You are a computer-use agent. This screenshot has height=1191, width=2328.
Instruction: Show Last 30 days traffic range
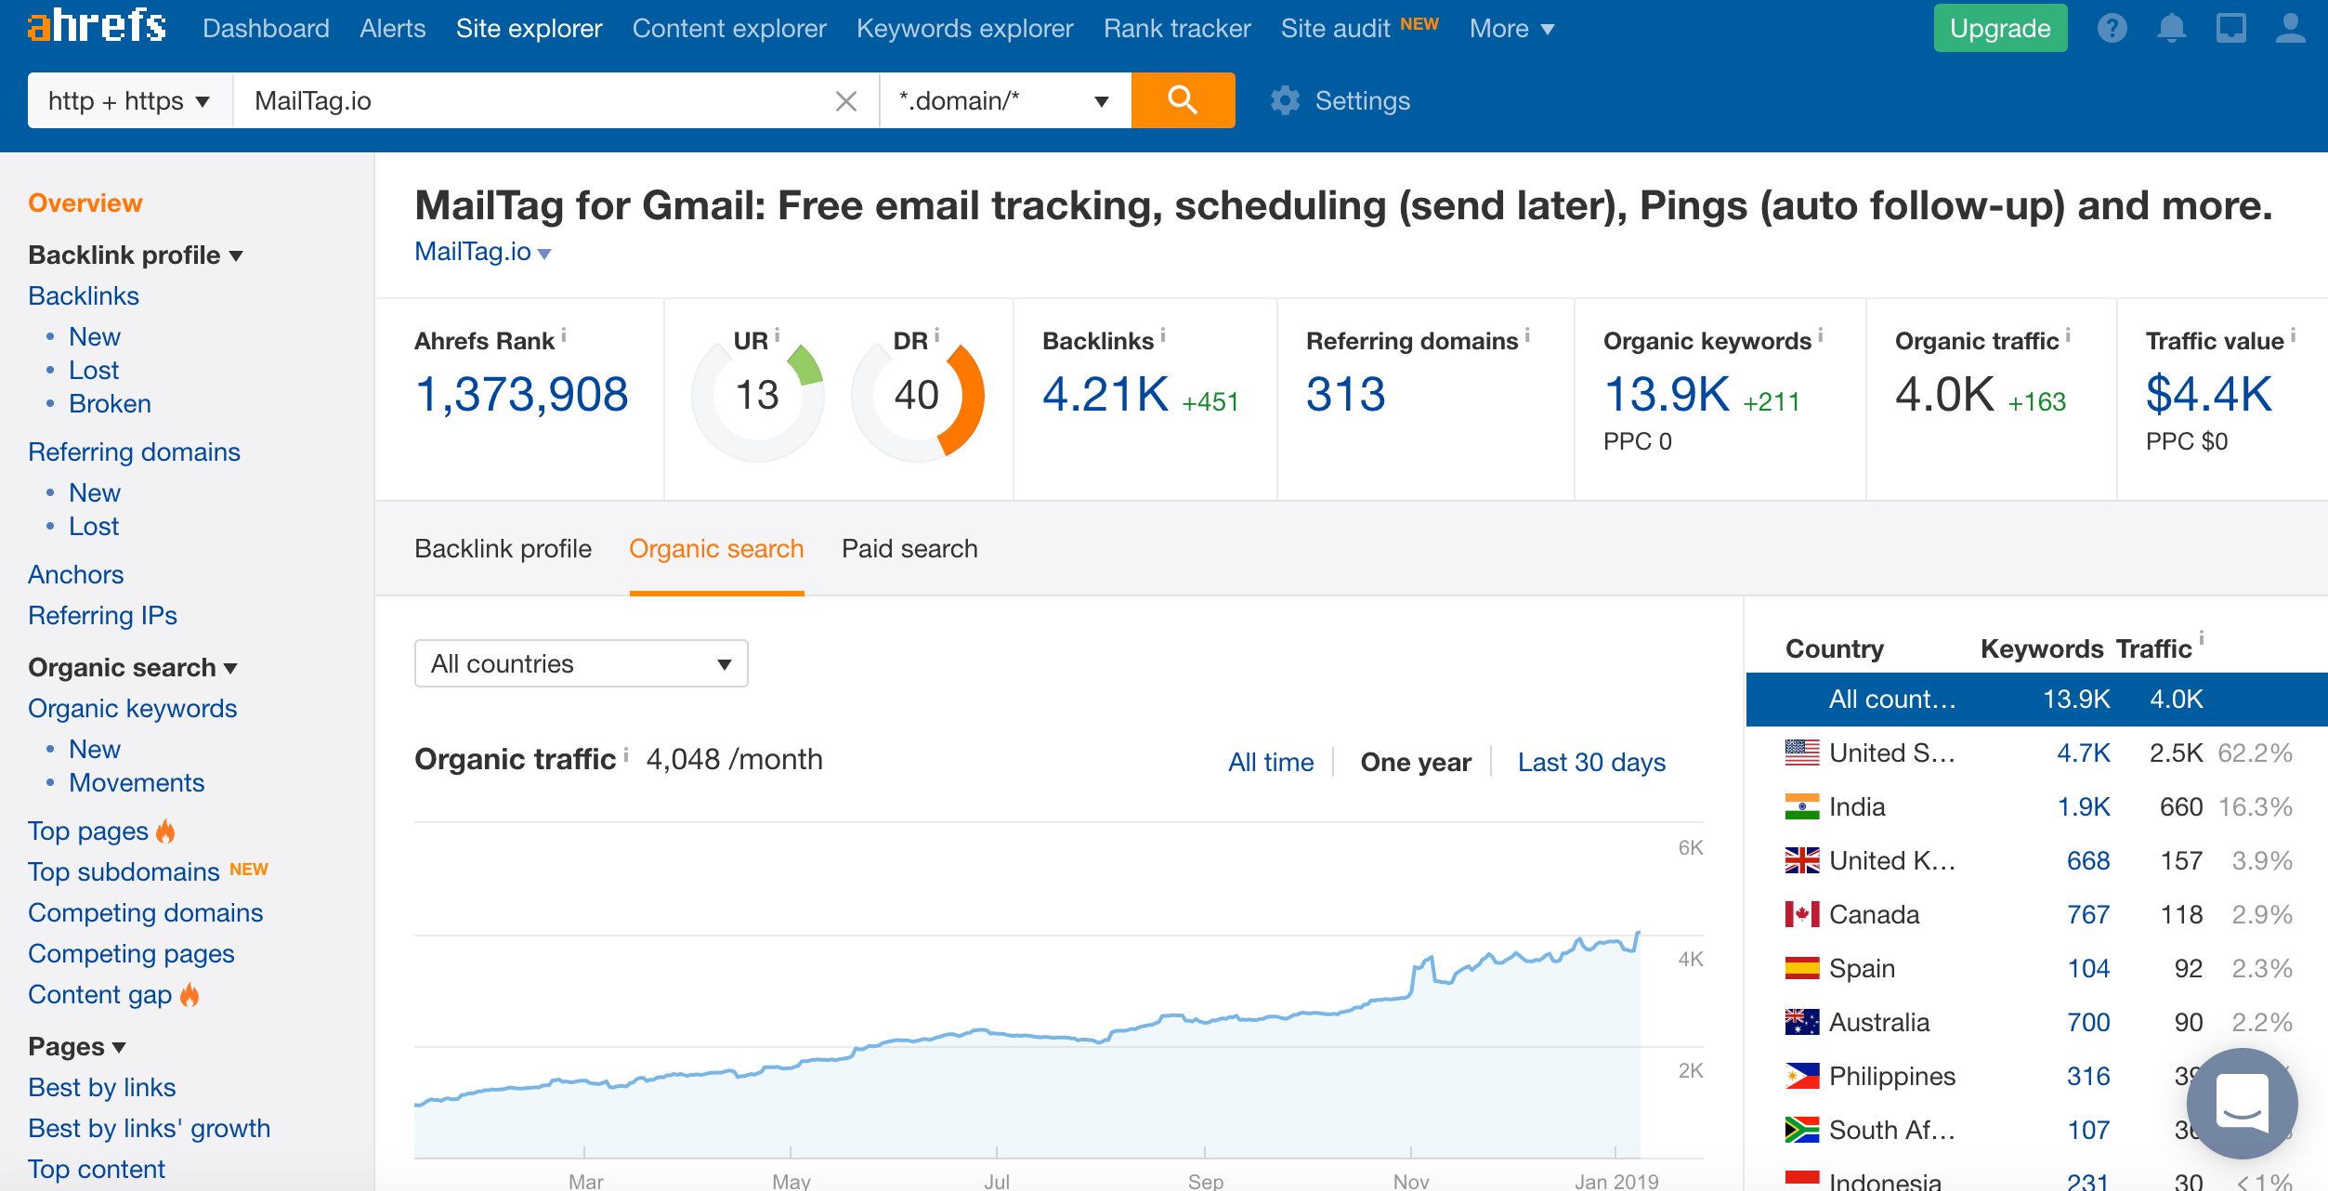1591,762
